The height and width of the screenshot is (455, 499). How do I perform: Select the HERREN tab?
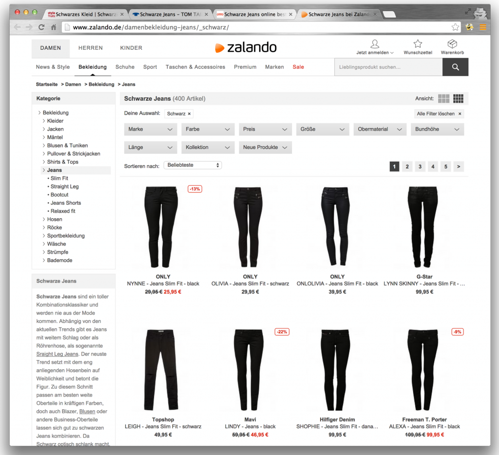(x=91, y=48)
